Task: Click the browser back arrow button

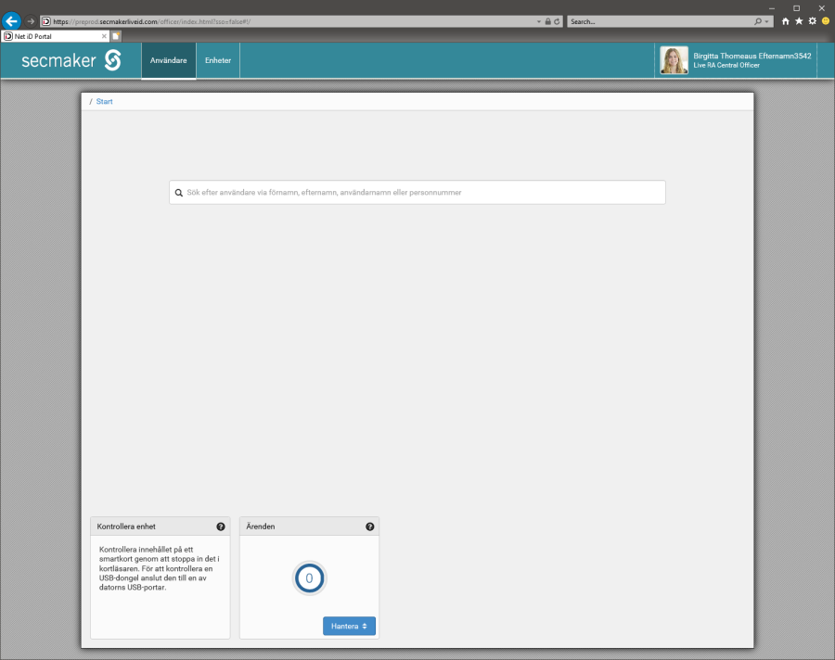Action: tap(12, 20)
